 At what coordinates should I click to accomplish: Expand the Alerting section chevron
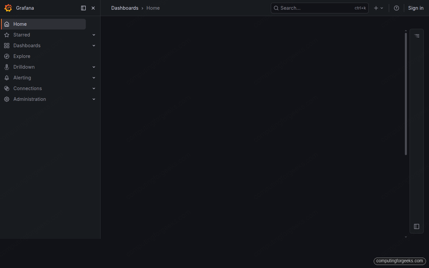pos(94,77)
